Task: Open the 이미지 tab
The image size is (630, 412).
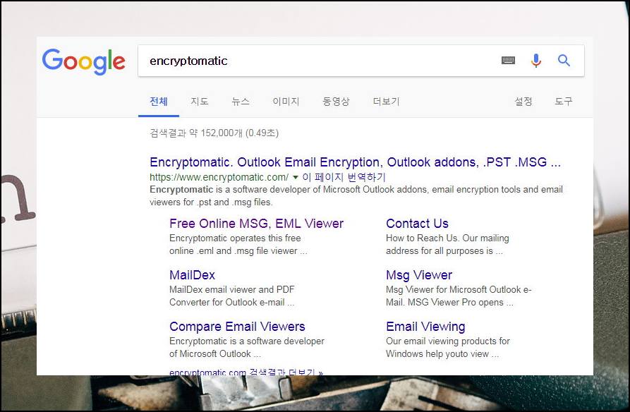Action: [x=286, y=102]
